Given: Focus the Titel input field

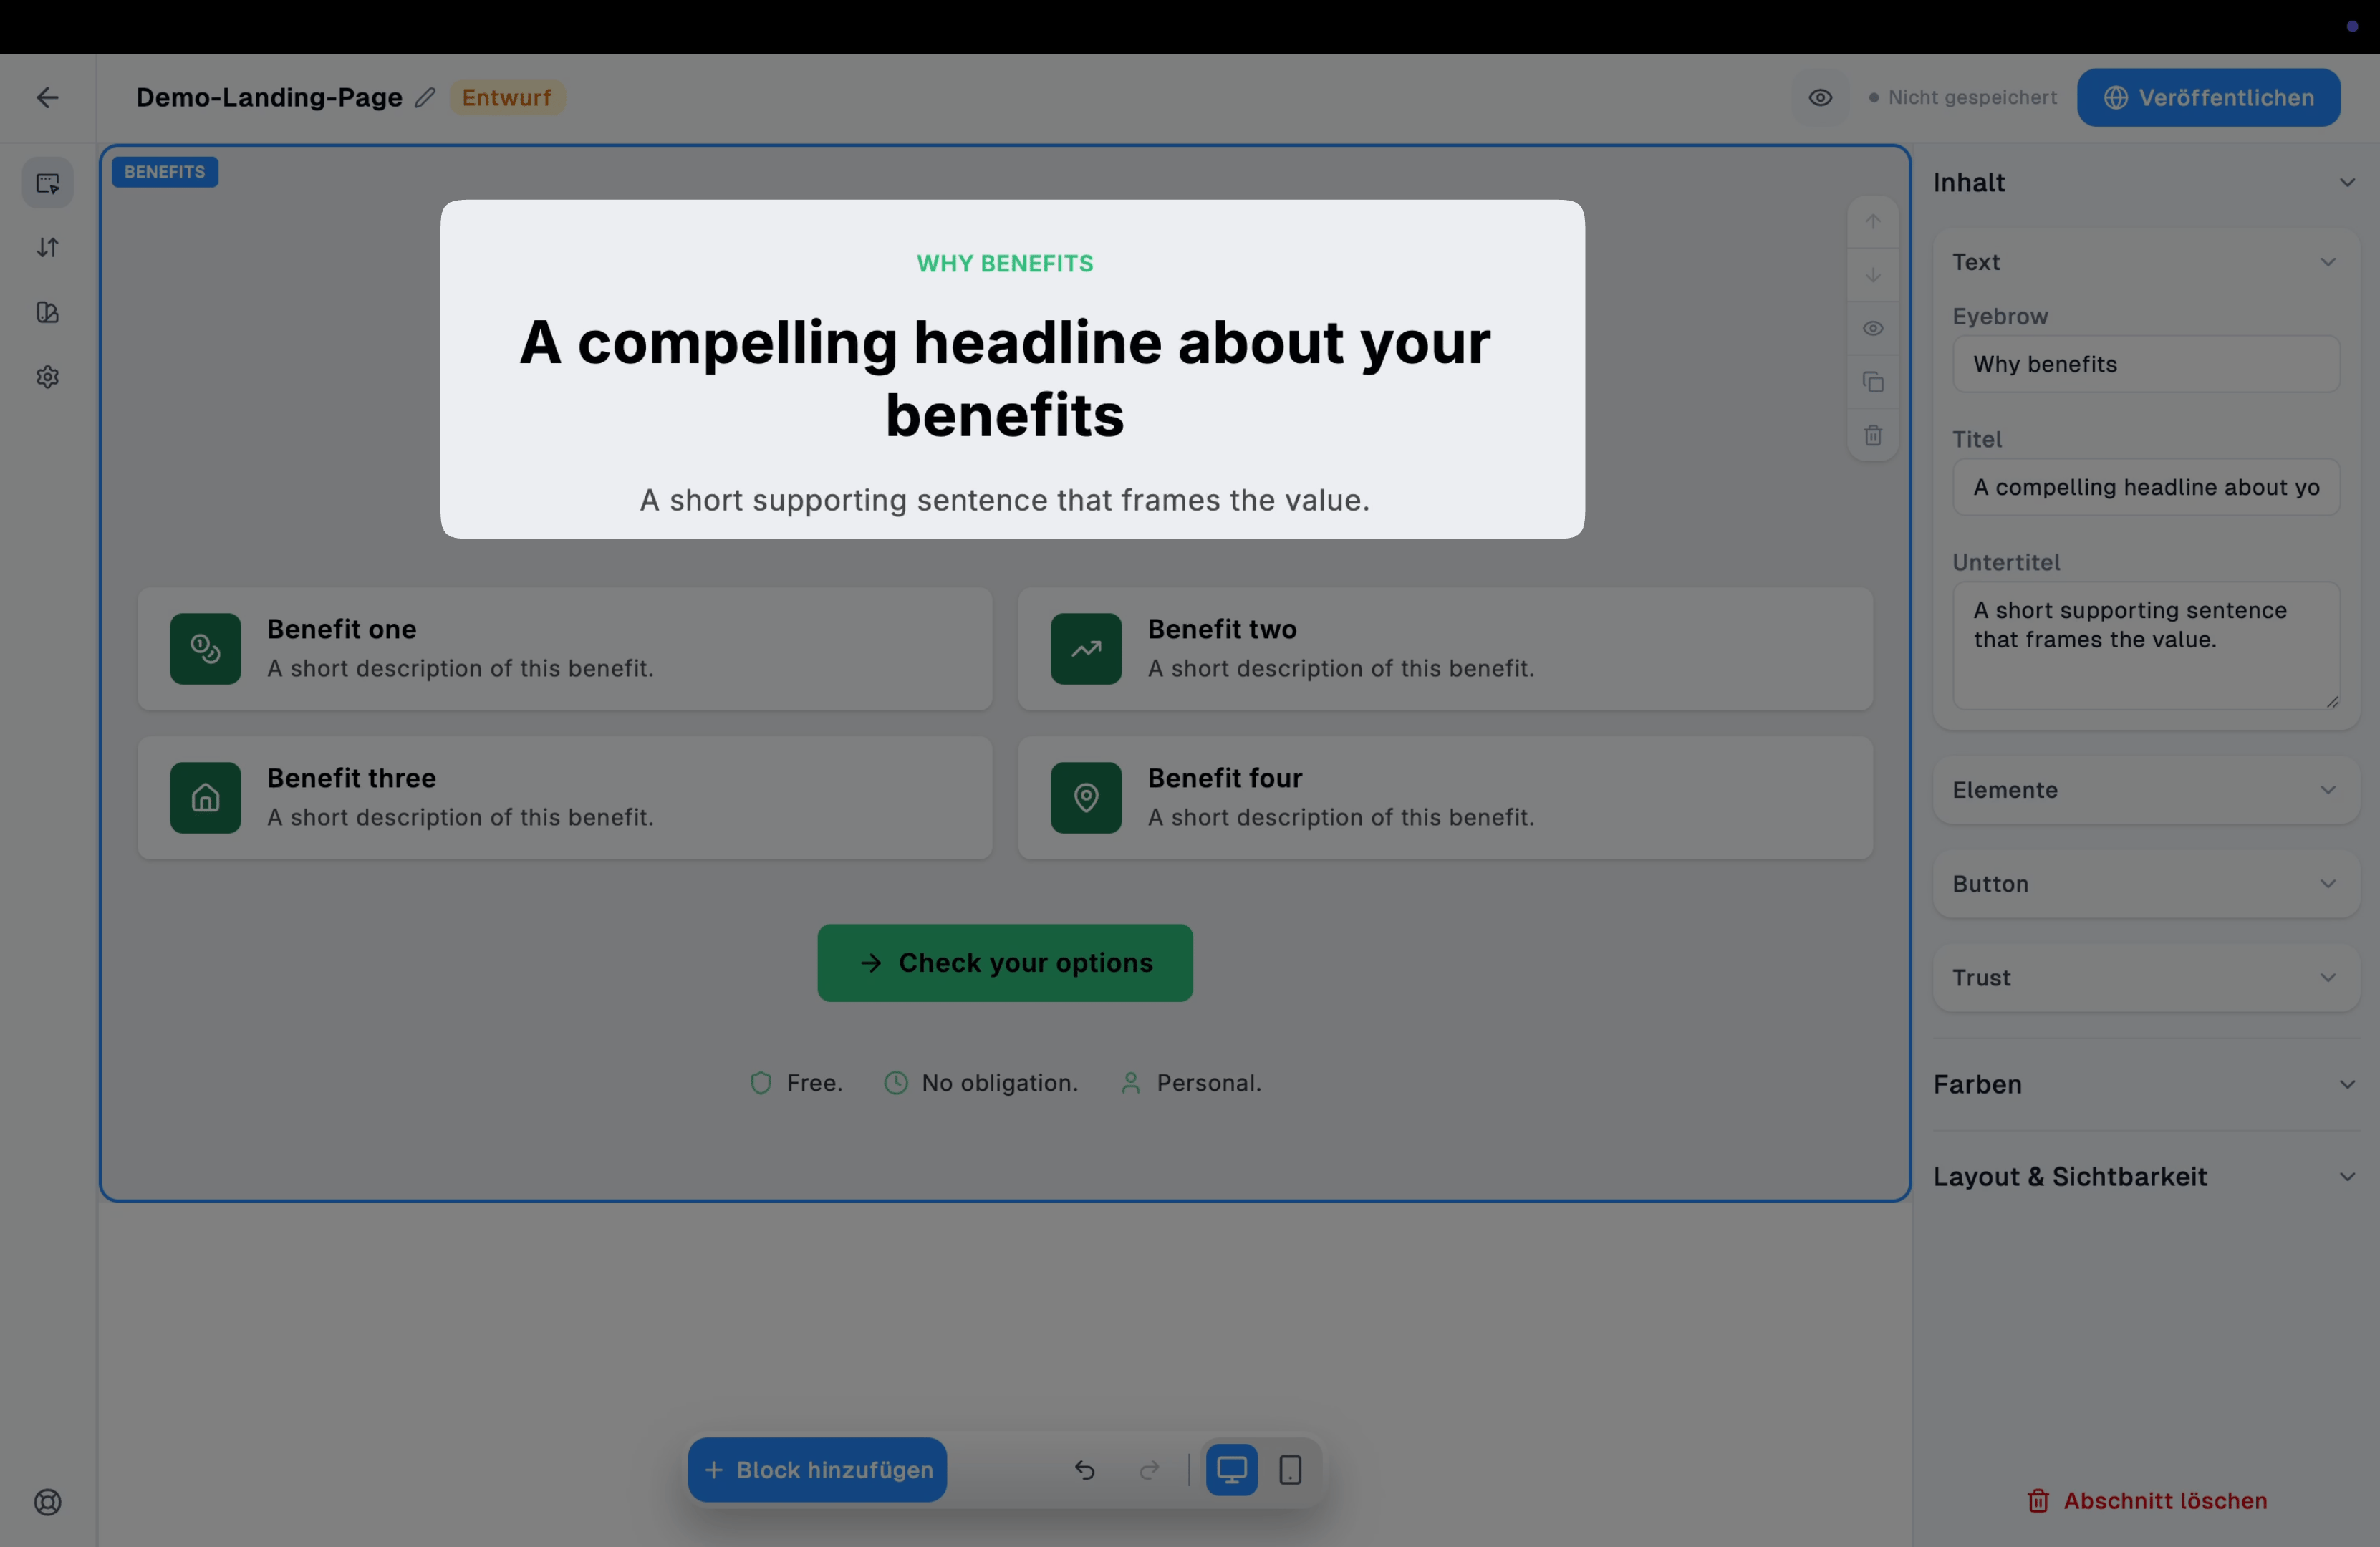Looking at the screenshot, I should (x=2145, y=487).
